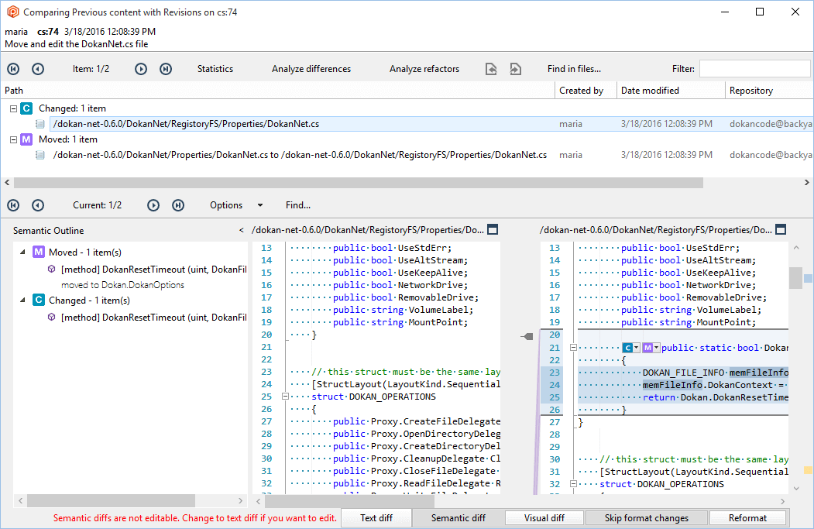Go to the previous item in navigation
The image size is (814, 529).
37,68
